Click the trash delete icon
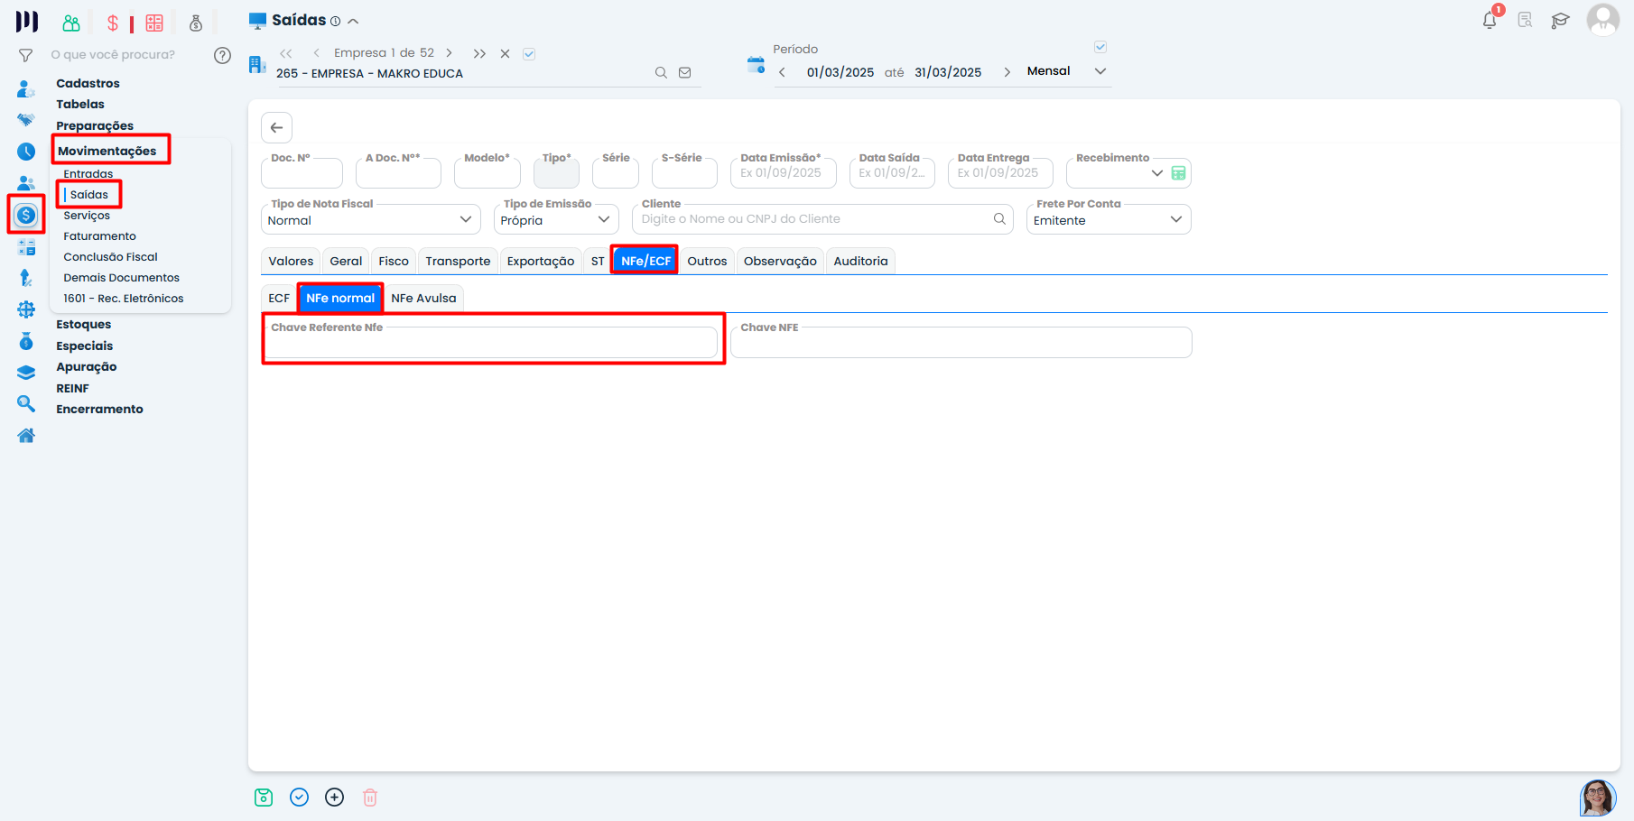The image size is (1634, 821). pos(370,798)
